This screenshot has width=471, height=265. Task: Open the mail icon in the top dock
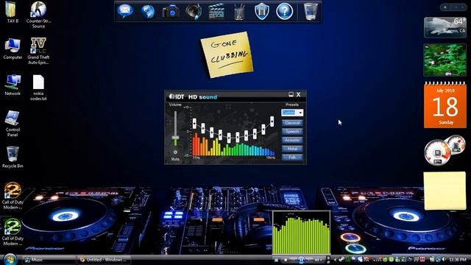[125, 11]
